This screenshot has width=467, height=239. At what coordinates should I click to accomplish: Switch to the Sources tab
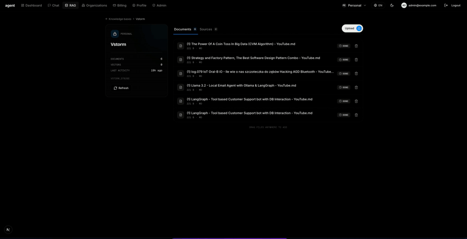[x=209, y=30]
